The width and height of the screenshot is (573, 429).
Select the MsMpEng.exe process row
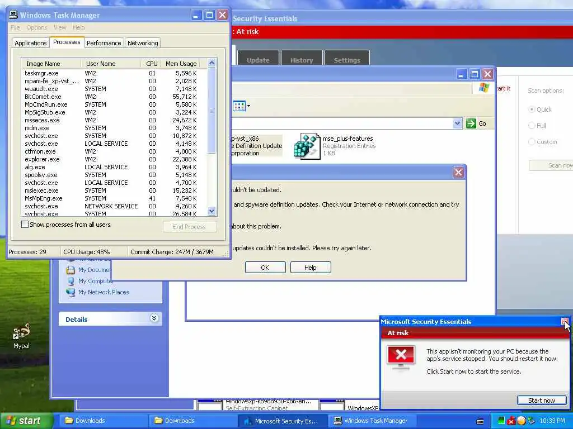pos(111,198)
